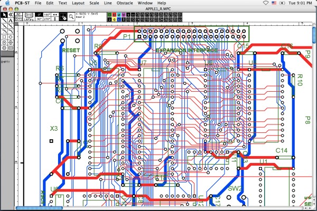Set rotation to 180 degrees
Screen dimensions: 317x211
[46, 15]
